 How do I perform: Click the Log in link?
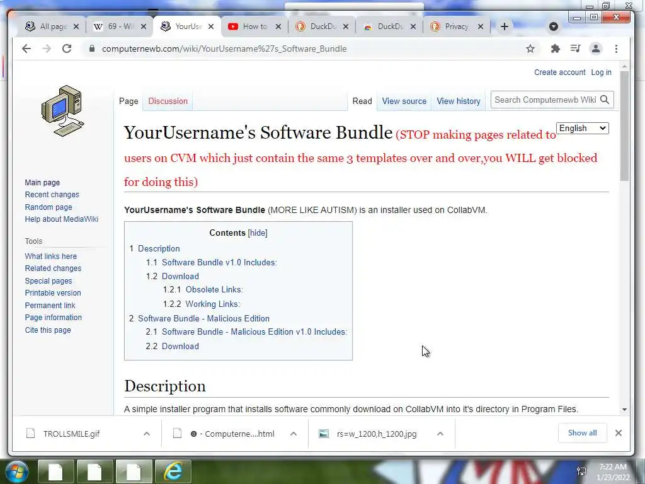click(601, 72)
